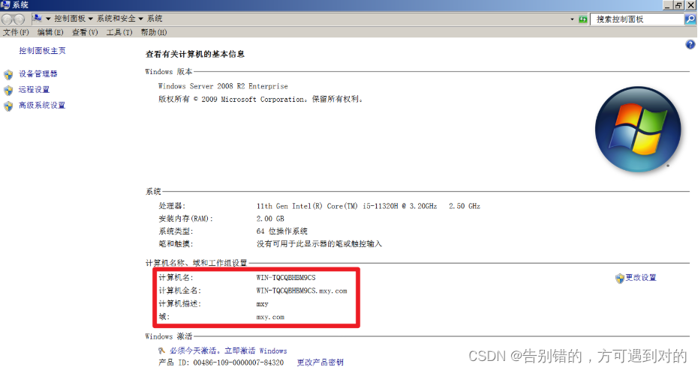Open the 帮助(H) menu

pos(154,32)
